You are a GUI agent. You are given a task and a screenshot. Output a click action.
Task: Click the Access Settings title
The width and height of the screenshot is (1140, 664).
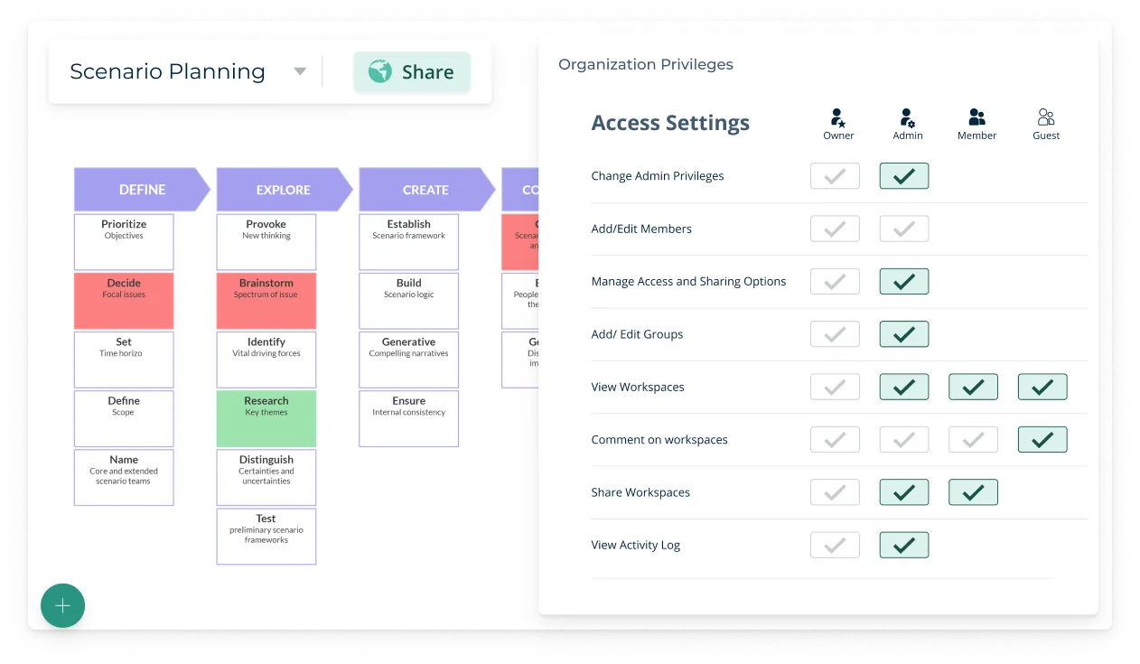[670, 123]
